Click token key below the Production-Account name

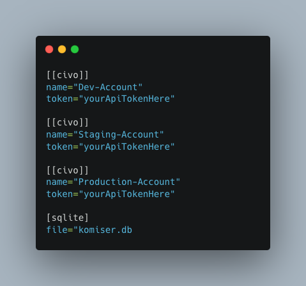tap(59, 194)
